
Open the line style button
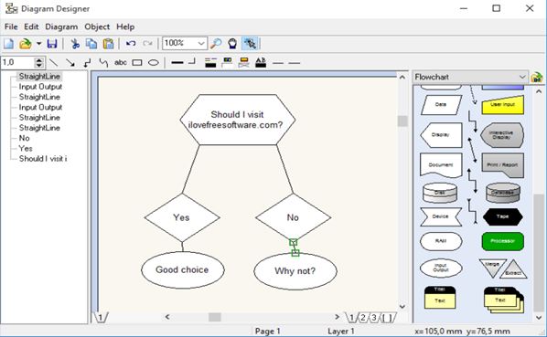click(x=177, y=63)
